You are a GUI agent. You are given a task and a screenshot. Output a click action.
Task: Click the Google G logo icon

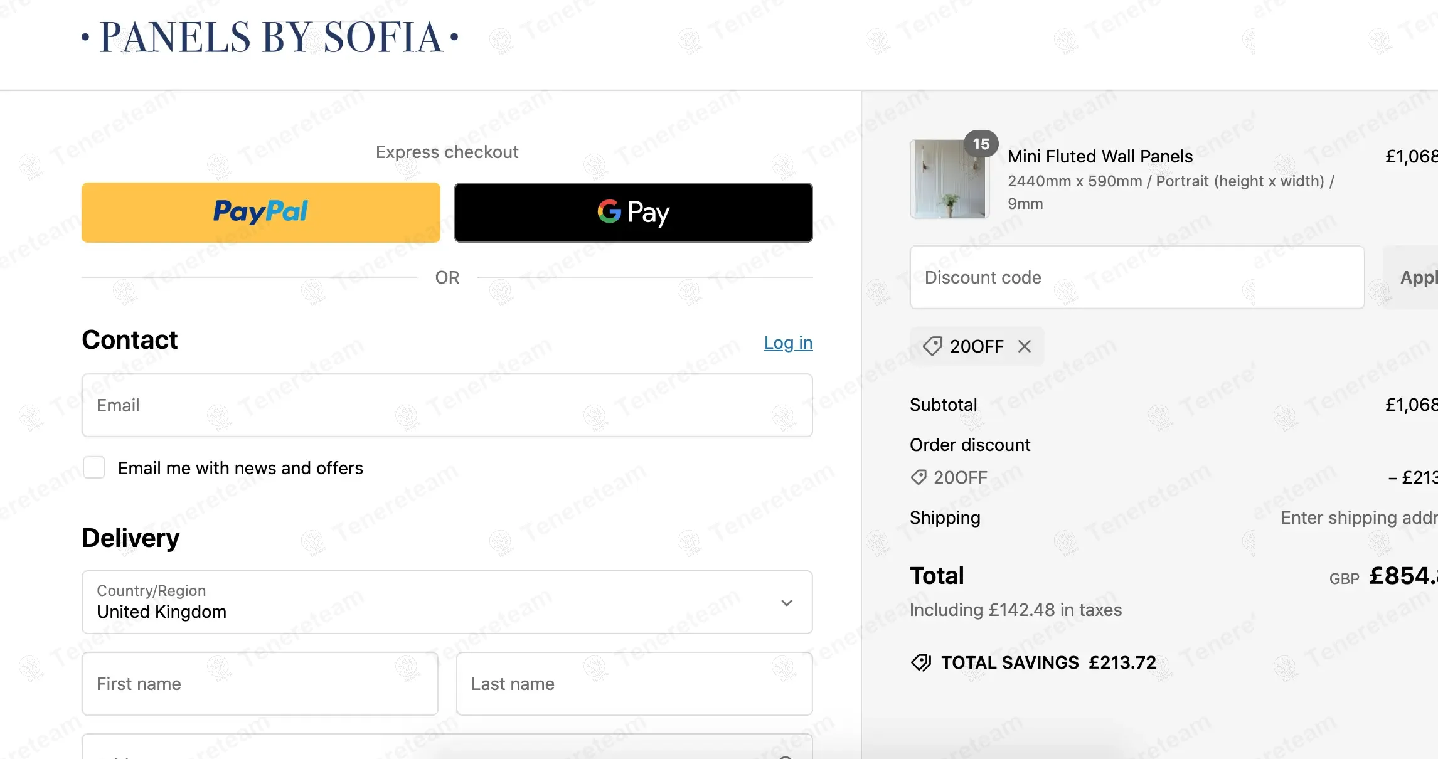[609, 211]
